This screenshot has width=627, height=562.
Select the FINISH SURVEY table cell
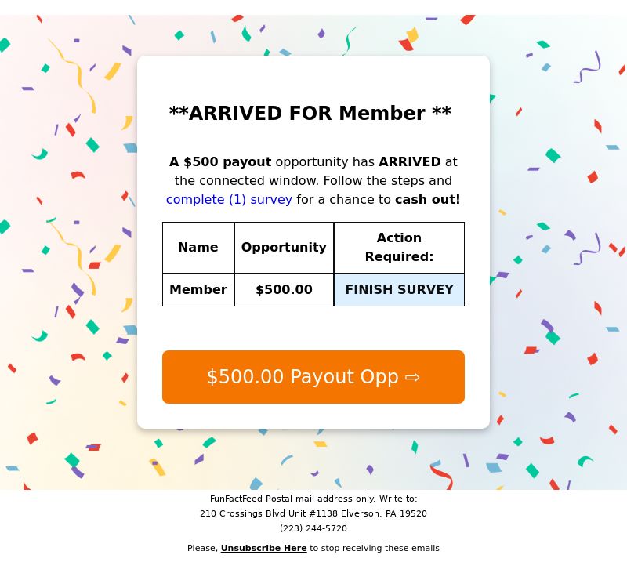pos(399,290)
